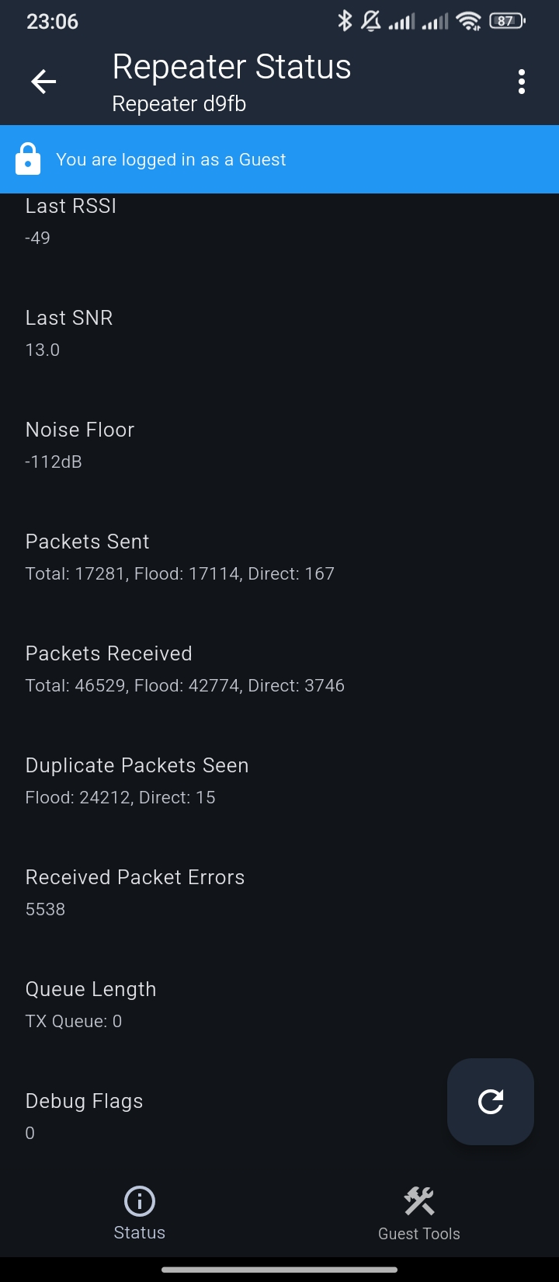Screen dimensions: 559x1282
Task: Tap the Wi-Fi status bar icon
Action: point(469,21)
